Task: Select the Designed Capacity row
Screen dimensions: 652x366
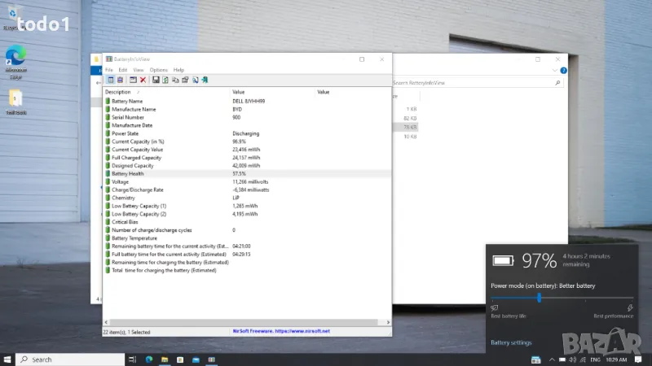Action: [x=134, y=165]
